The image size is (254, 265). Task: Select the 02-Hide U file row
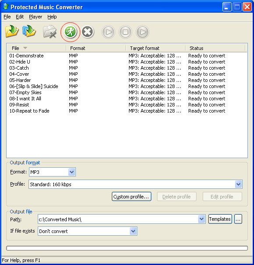127,62
